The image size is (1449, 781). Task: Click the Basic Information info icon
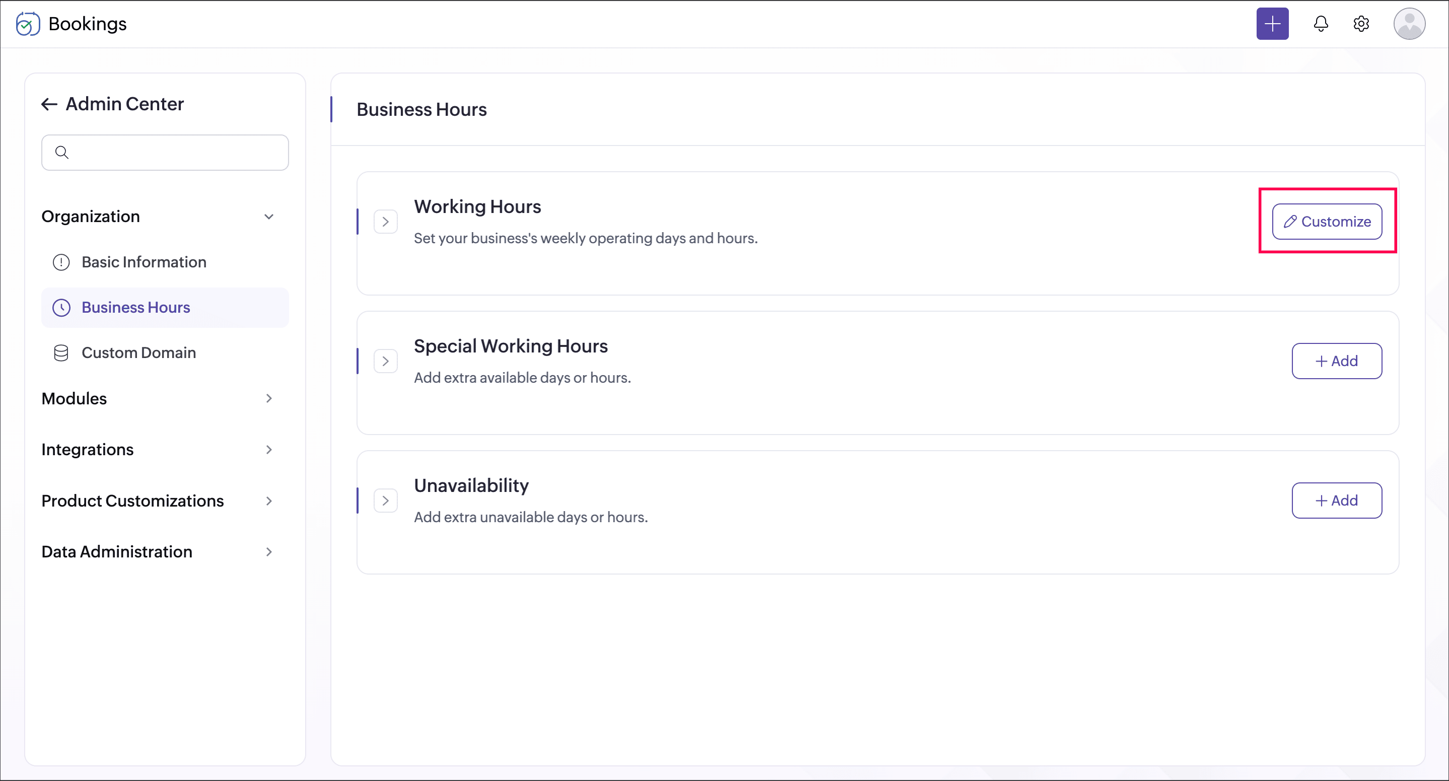(x=61, y=262)
